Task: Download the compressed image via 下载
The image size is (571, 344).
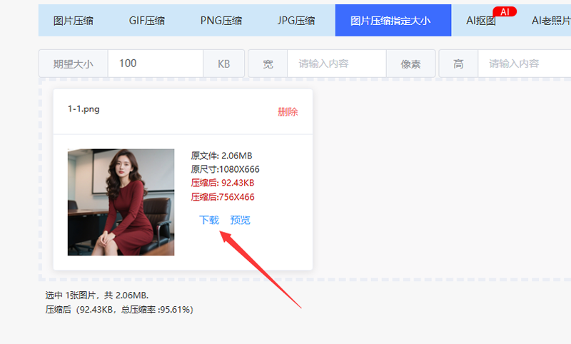Action: coord(209,220)
